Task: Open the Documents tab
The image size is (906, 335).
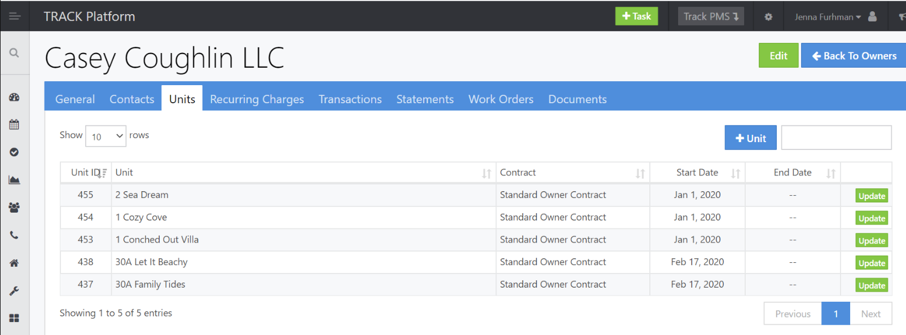Action: 578,99
